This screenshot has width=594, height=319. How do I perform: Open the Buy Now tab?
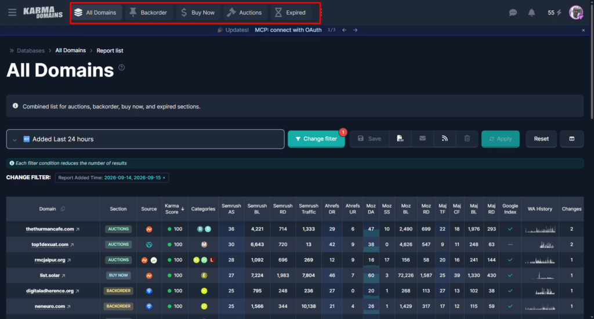198,13
